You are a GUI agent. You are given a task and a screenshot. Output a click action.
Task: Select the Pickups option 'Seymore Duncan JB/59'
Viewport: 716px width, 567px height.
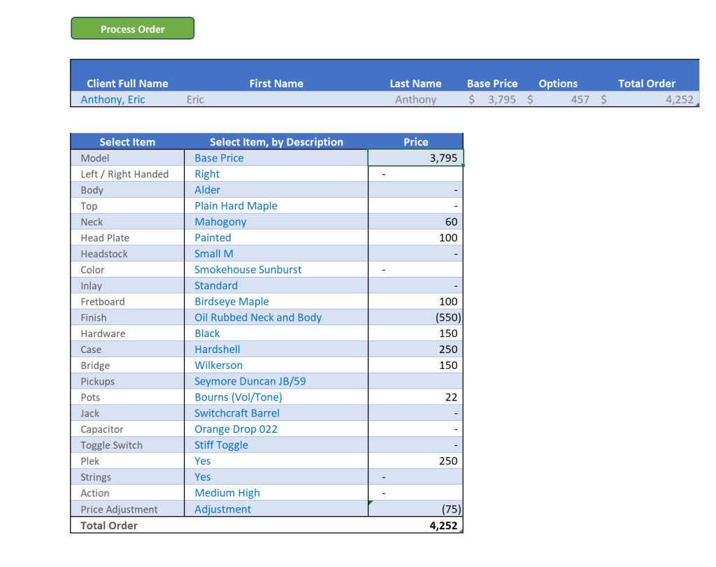(276, 381)
